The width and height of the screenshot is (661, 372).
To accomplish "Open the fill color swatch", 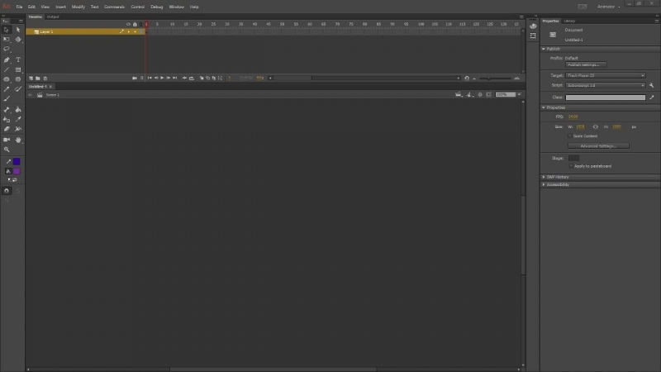I will (17, 171).
